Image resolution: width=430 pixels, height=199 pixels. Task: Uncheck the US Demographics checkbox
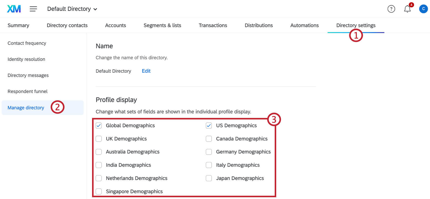[x=209, y=126]
